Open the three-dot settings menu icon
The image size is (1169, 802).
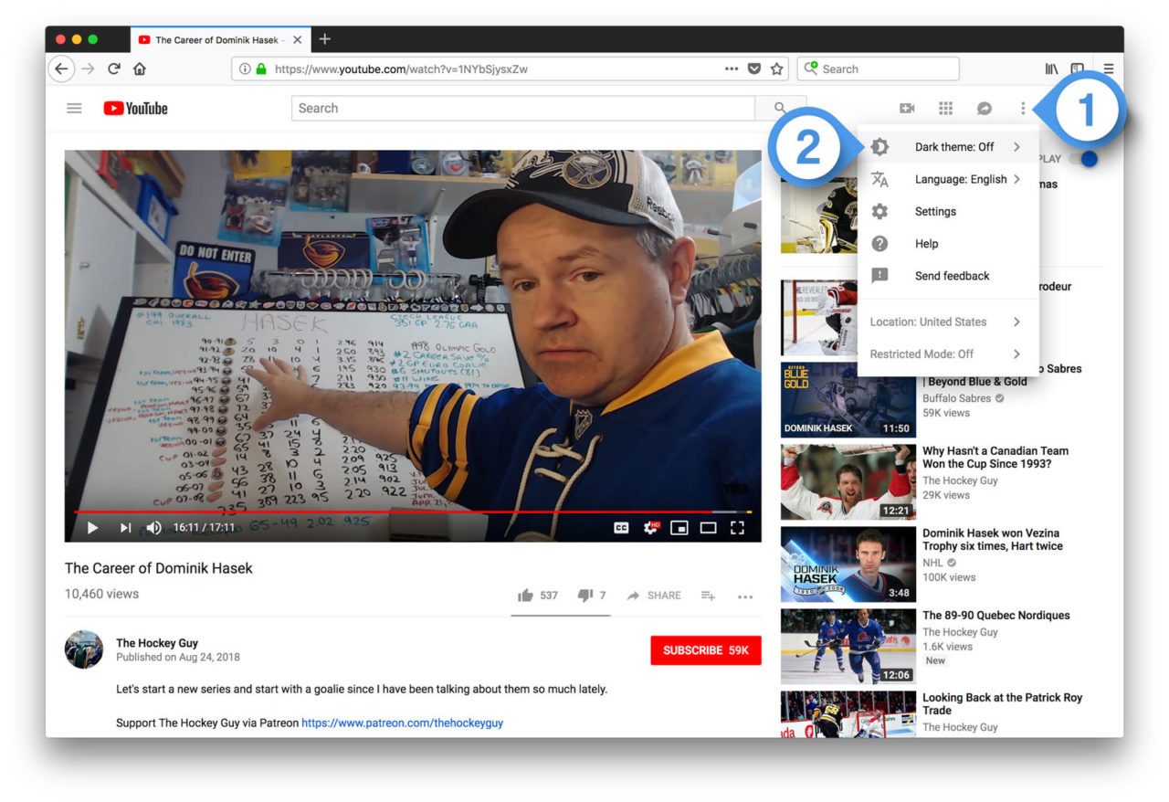tap(1023, 108)
